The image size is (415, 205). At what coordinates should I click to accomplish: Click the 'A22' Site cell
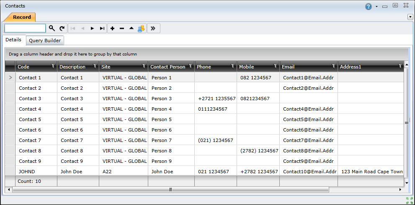coord(124,172)
